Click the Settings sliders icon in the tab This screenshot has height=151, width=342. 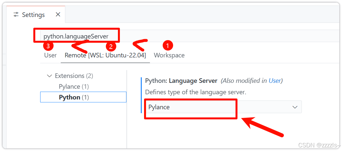click(x=16, y=15)
